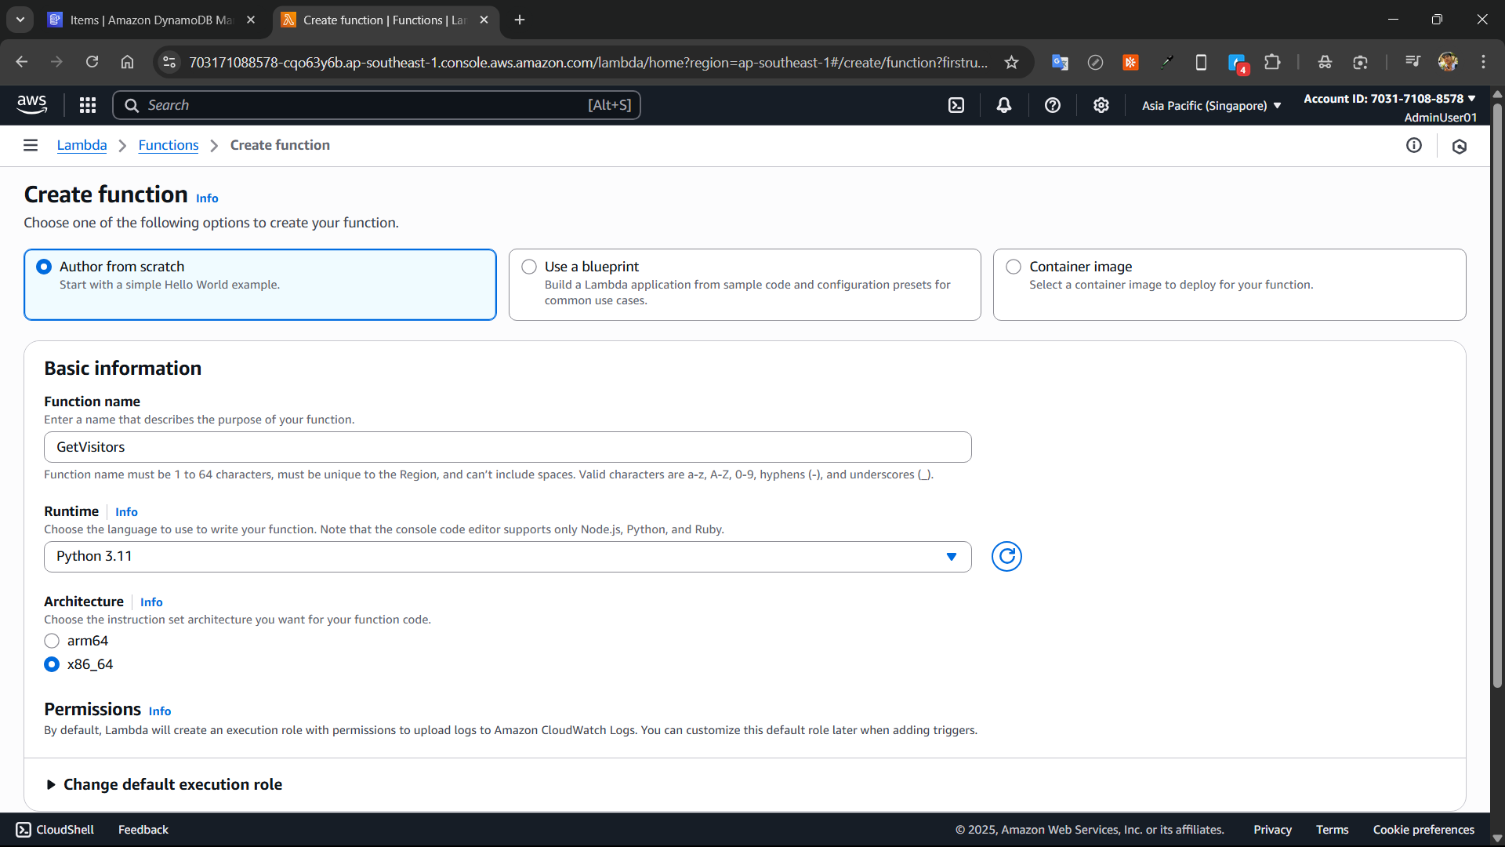Open Info link next to Architecture

point(151,602)
